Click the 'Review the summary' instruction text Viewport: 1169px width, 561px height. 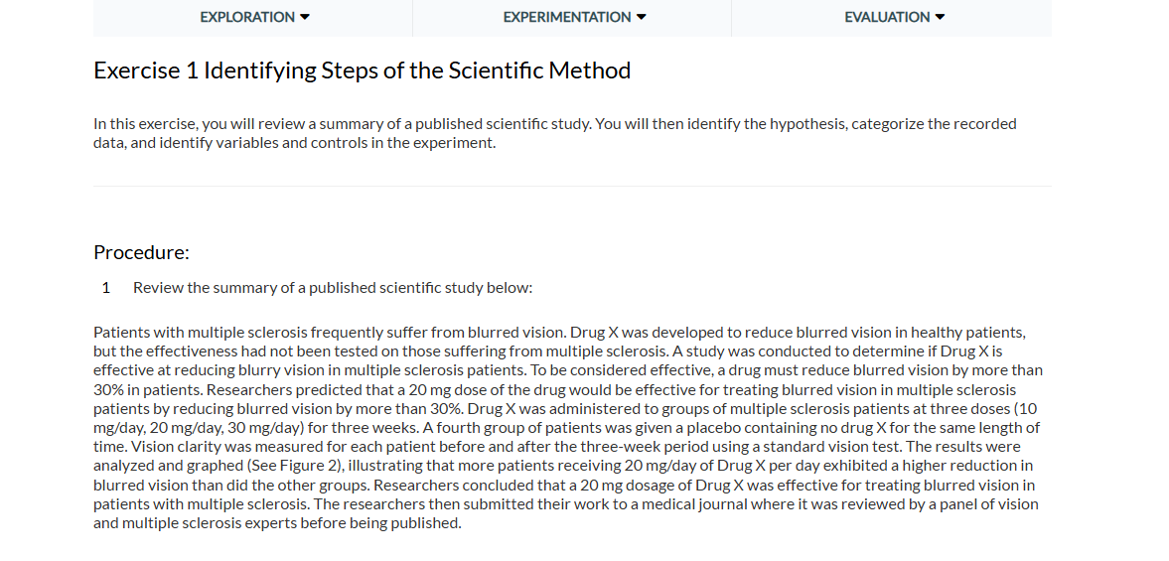click(333, 288)
